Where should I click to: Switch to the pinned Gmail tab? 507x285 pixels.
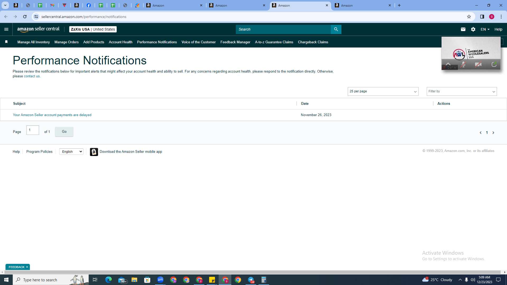point(52,5)
